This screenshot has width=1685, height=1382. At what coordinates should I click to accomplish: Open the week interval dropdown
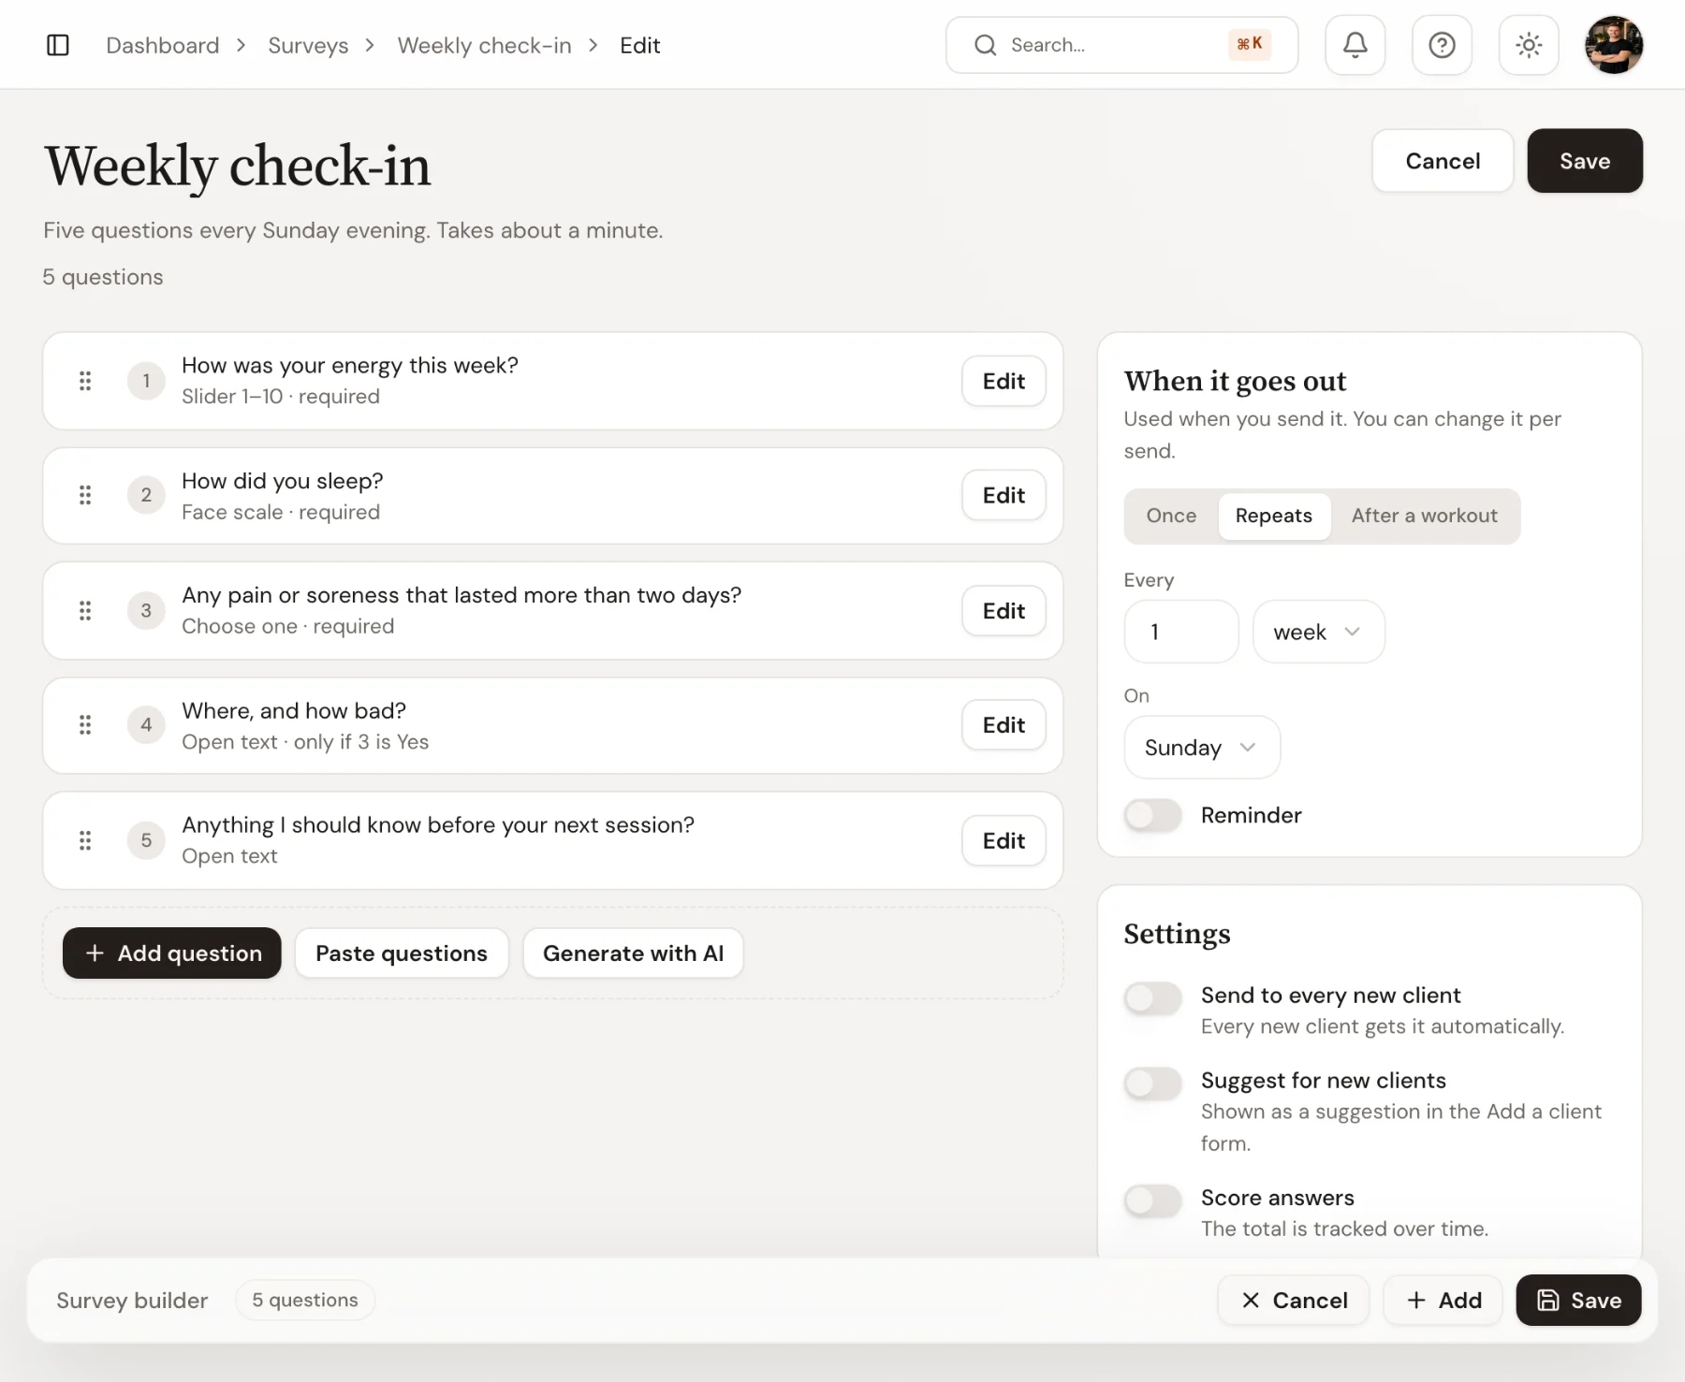tap(1319, 632)
